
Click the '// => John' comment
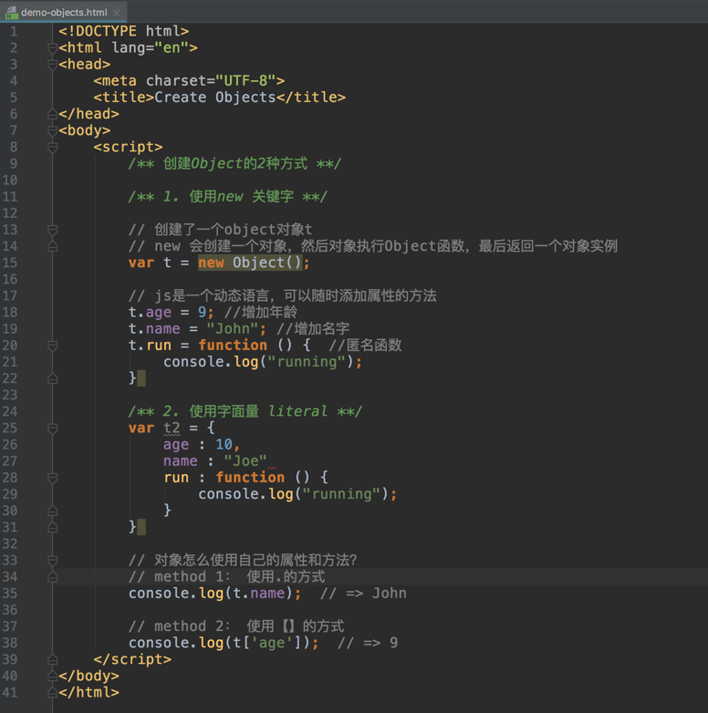(363, 594)
